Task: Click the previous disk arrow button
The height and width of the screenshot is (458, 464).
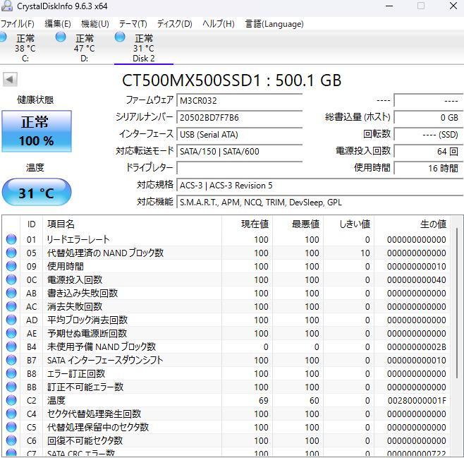Action: (11, 79)
